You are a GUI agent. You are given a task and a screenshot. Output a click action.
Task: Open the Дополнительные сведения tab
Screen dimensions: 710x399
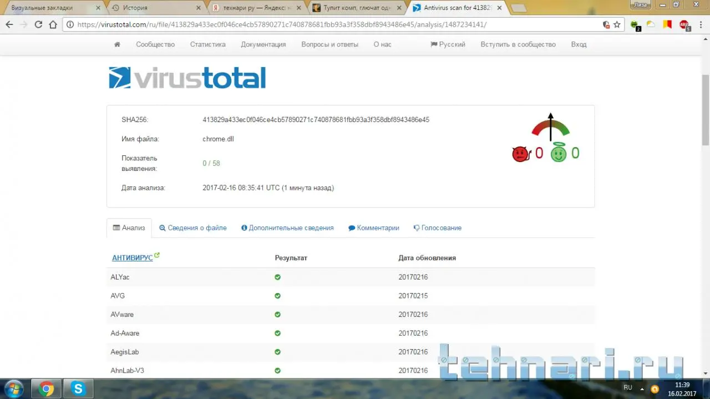(287, 228)
